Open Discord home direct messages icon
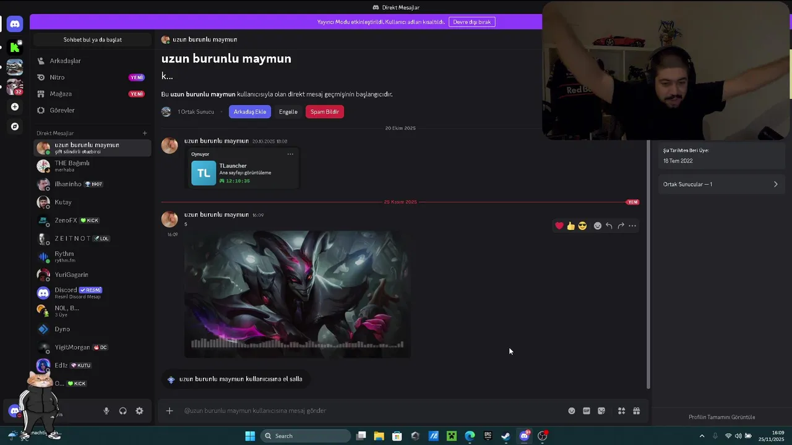Screen dimensions: 792x445 pos(15,24)
